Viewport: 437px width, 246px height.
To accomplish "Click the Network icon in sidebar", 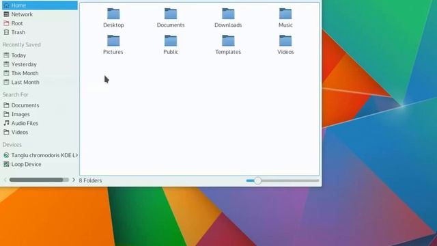I will (6, 14).
